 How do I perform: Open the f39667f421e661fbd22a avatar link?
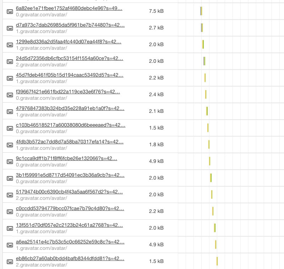coord(68,92)
